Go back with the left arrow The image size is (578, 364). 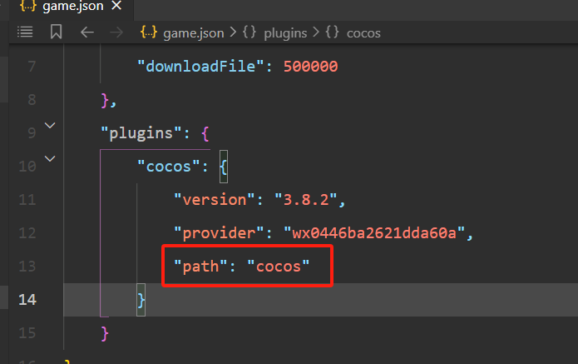pyautogui.click(x=87, y=32)
